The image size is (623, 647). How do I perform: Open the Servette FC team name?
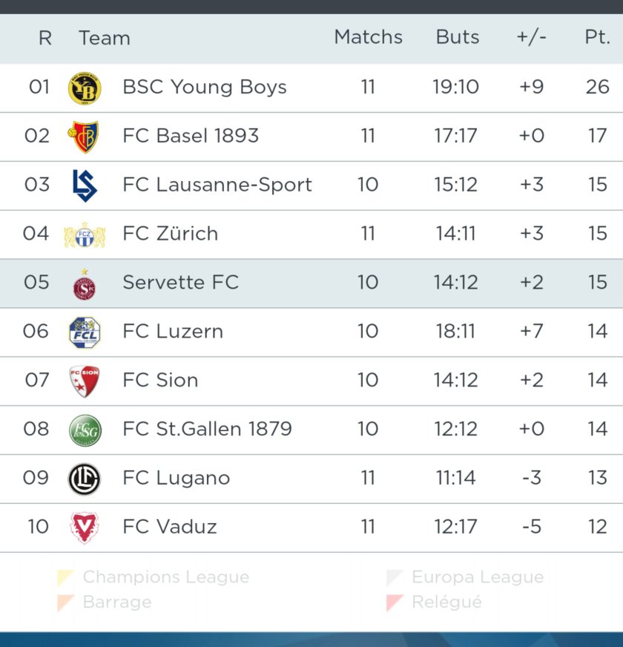pos(180,283)
